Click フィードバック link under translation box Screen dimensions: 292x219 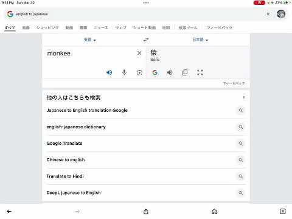pos(234,83)
